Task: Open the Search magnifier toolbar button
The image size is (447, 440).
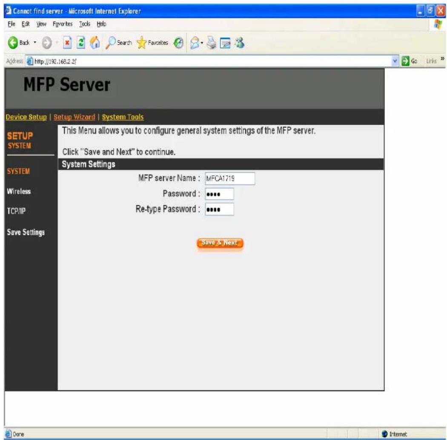Action: [119, 43]
